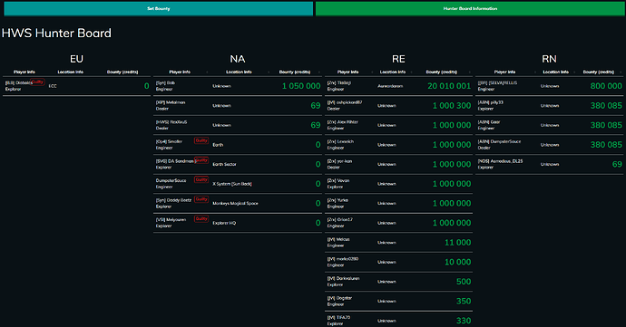Select the [IVI] Darkvaluren player entry

click(343, 281)
